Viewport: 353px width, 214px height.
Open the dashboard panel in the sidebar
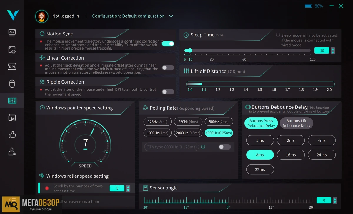coord(12,33)
